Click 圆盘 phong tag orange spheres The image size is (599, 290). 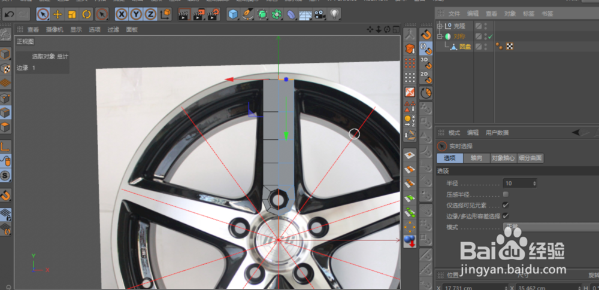pos(500,46)
